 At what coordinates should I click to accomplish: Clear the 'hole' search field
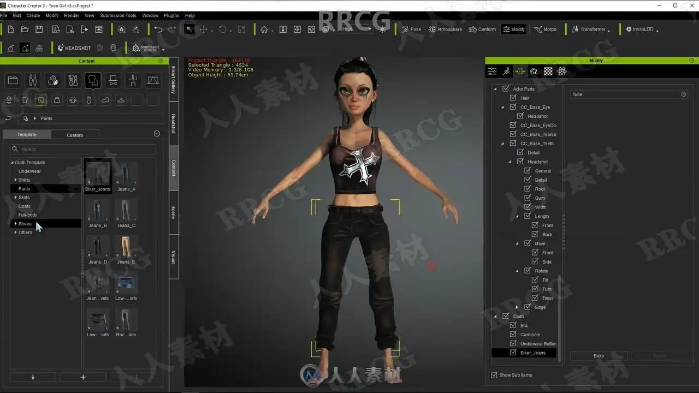[683, 94]
